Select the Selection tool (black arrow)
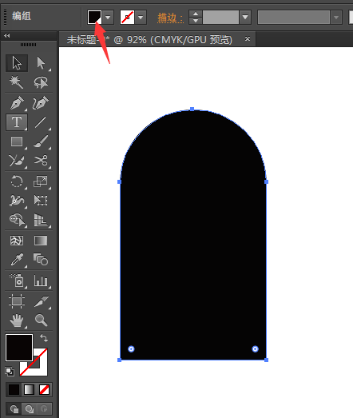Image resolution: width=353 pixels, height=418 pixels. [x=17, y=63]
